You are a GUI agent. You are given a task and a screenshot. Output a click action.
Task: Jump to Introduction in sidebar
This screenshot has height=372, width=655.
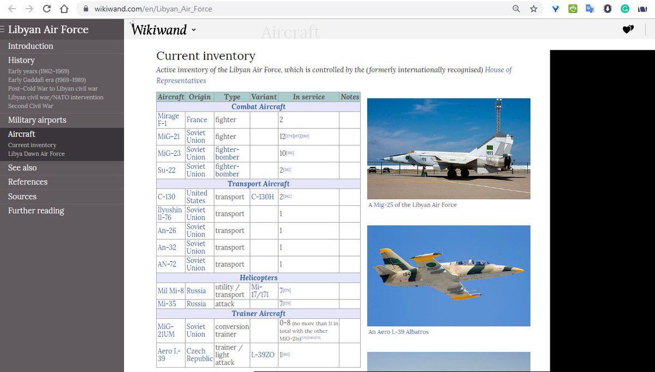pos(31,46)
